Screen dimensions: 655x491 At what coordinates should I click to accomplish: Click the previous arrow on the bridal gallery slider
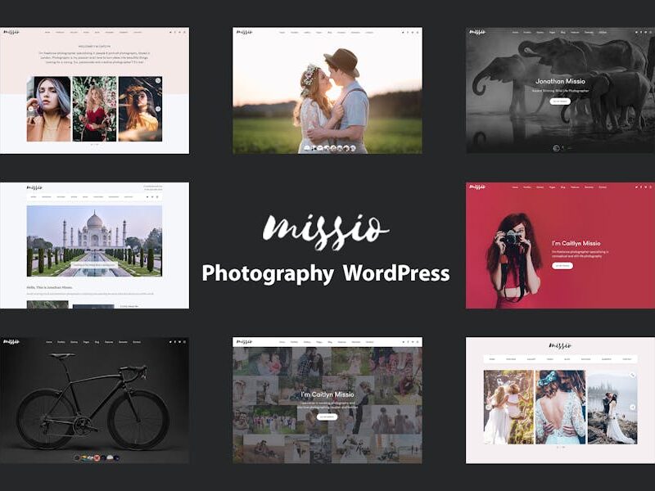(x=488, y=407)
